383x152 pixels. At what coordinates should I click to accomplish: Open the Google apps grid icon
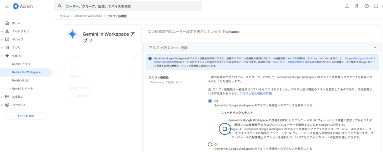point(376,6)
